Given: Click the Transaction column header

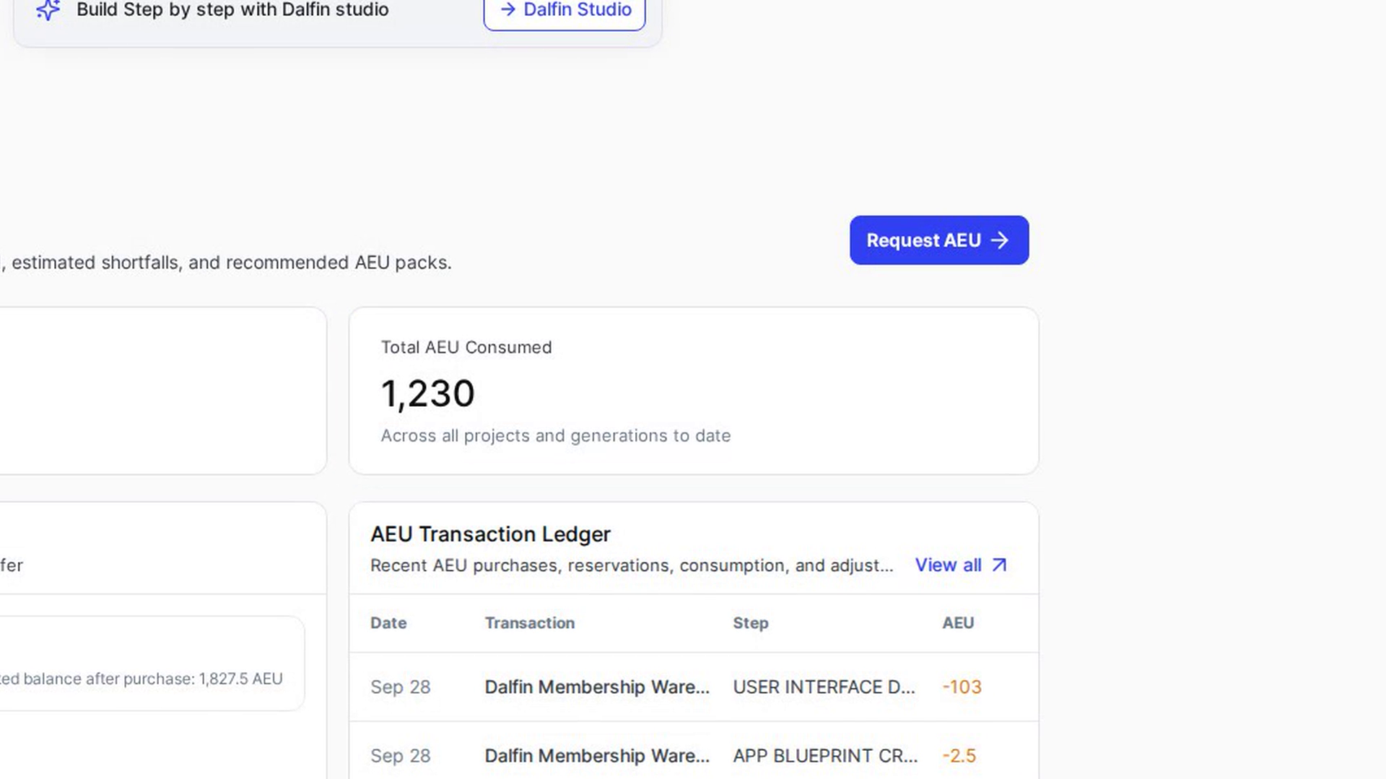Looking at the screenshot, I should click(x=530, y=622).
